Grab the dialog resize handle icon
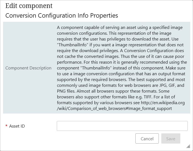Screen dimensions: 193x151 pyautogui.click(x=188, y=146)
